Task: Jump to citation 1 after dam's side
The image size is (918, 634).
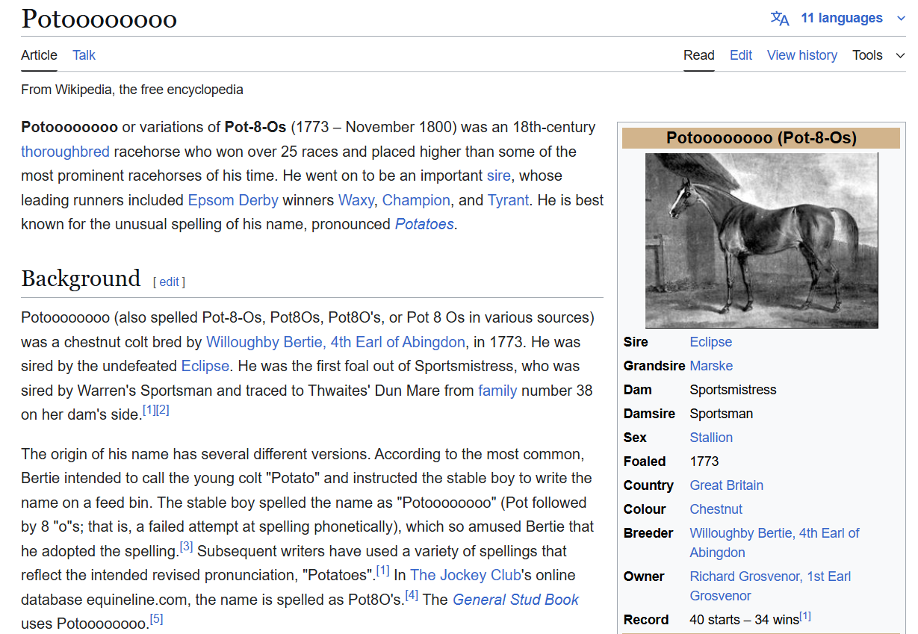Action: (149, 410)
